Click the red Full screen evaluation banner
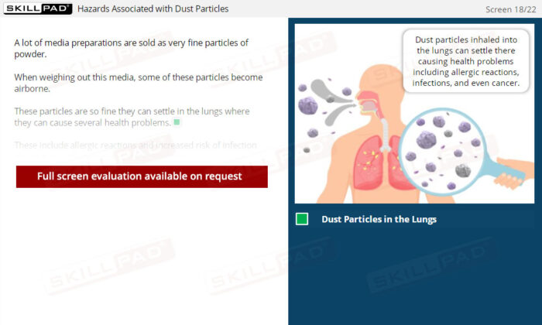 click(x=142, y=176)
